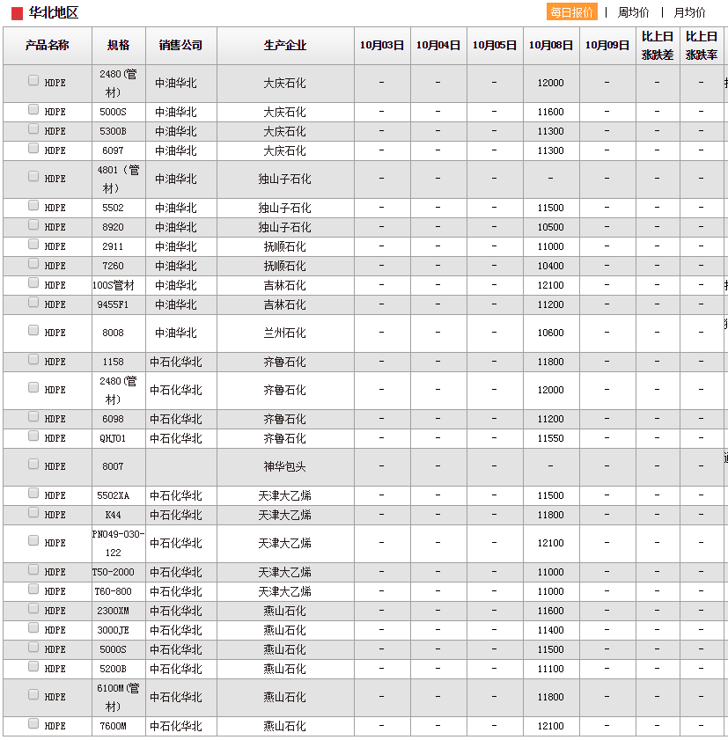Tick checkbox for HDPE 3000JE row
The width and height of the screenshot is (728, 740).
[33, 627]
